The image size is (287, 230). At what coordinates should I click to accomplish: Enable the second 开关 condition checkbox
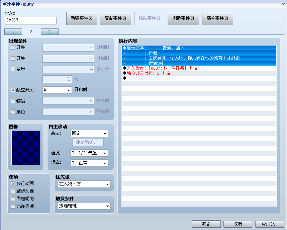click(13, 59)
